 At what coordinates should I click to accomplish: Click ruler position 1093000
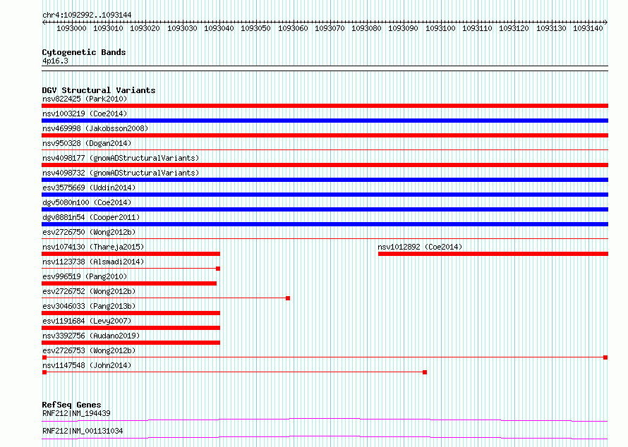coord(71,28)
